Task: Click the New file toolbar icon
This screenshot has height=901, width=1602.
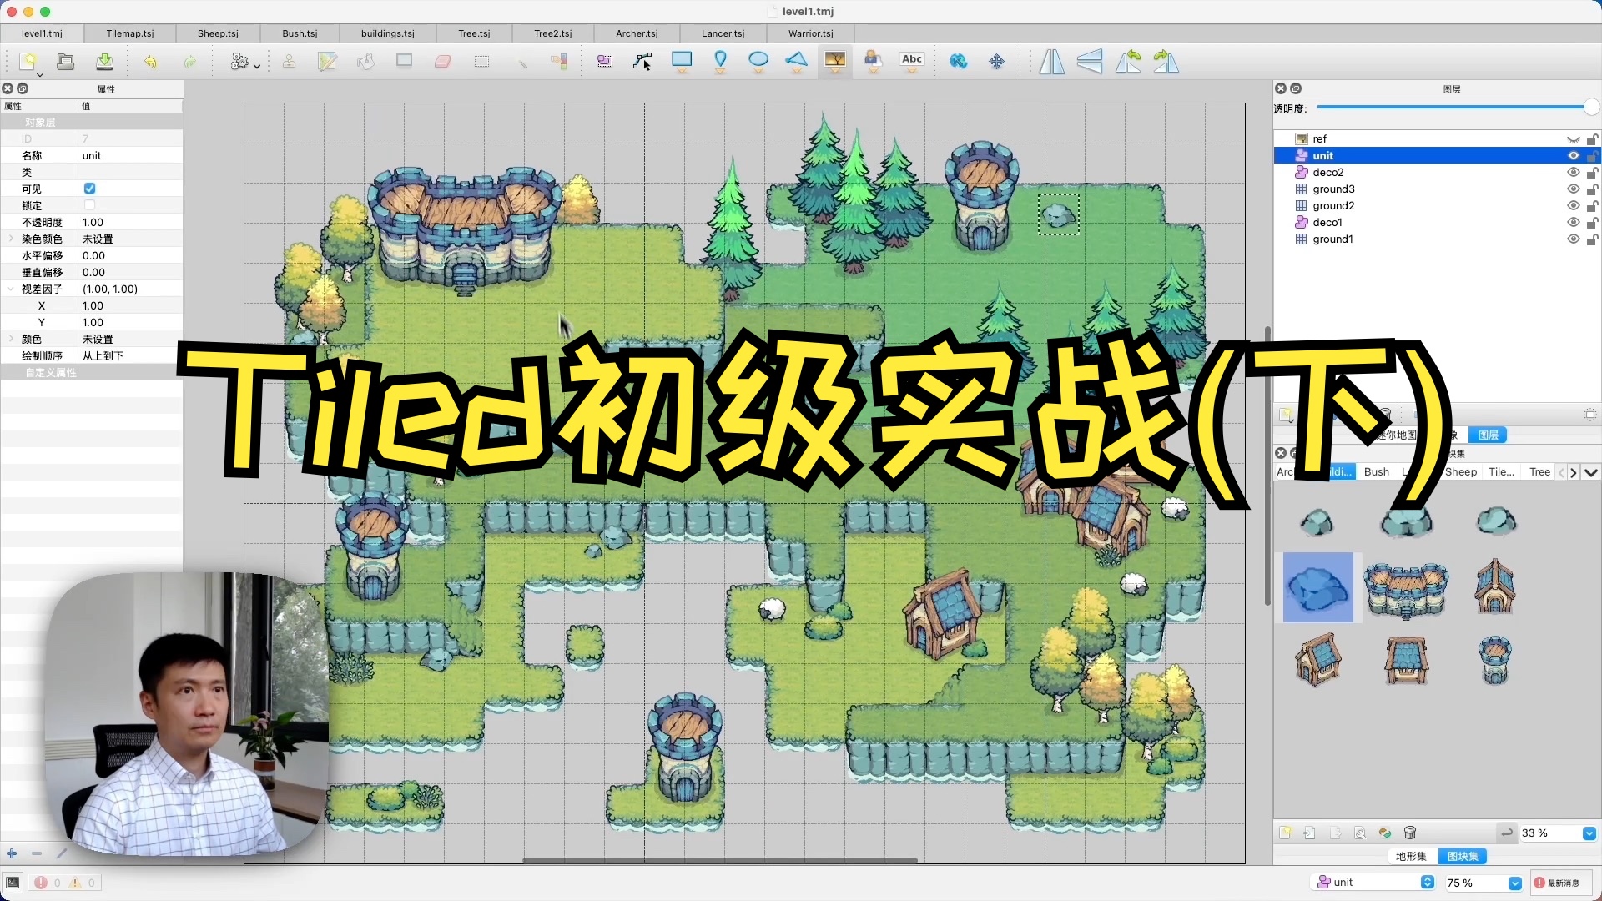Action: point(28,61)
